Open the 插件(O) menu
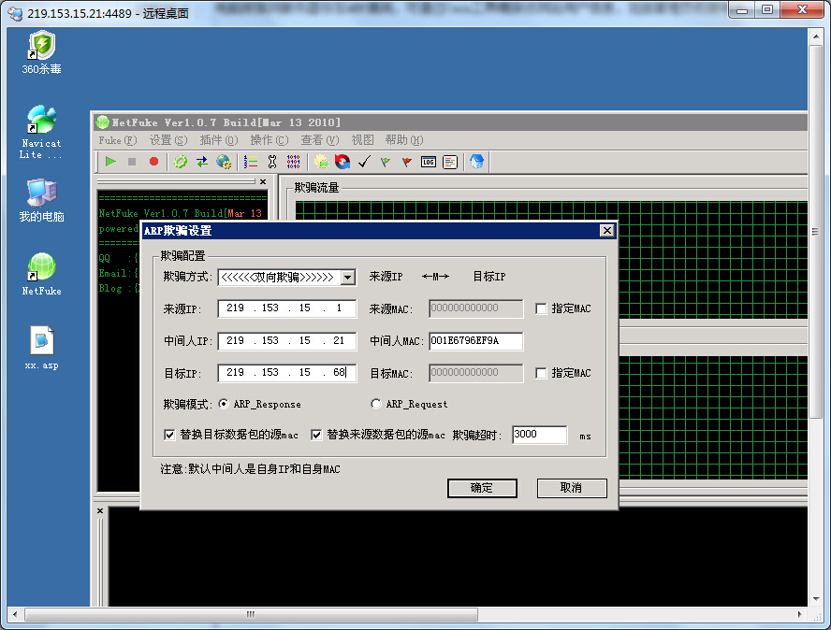The image size is (831, 630). pyautogui.click(x=218, y=140)
